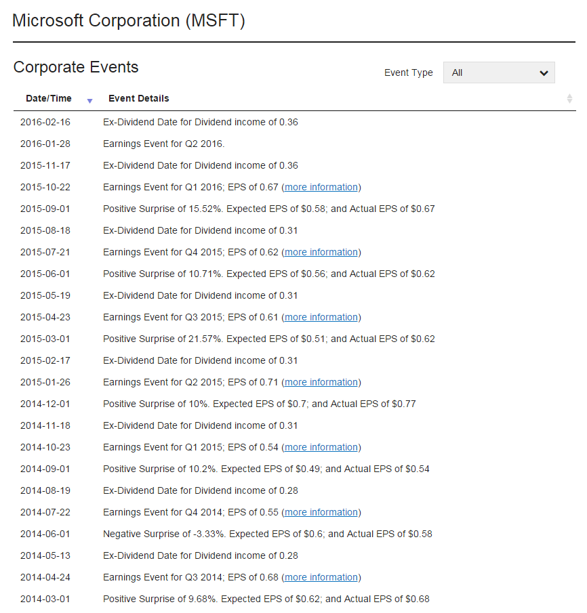Click the Corporate Events section title
Screen dimensions: 587x613
(76, 68)
